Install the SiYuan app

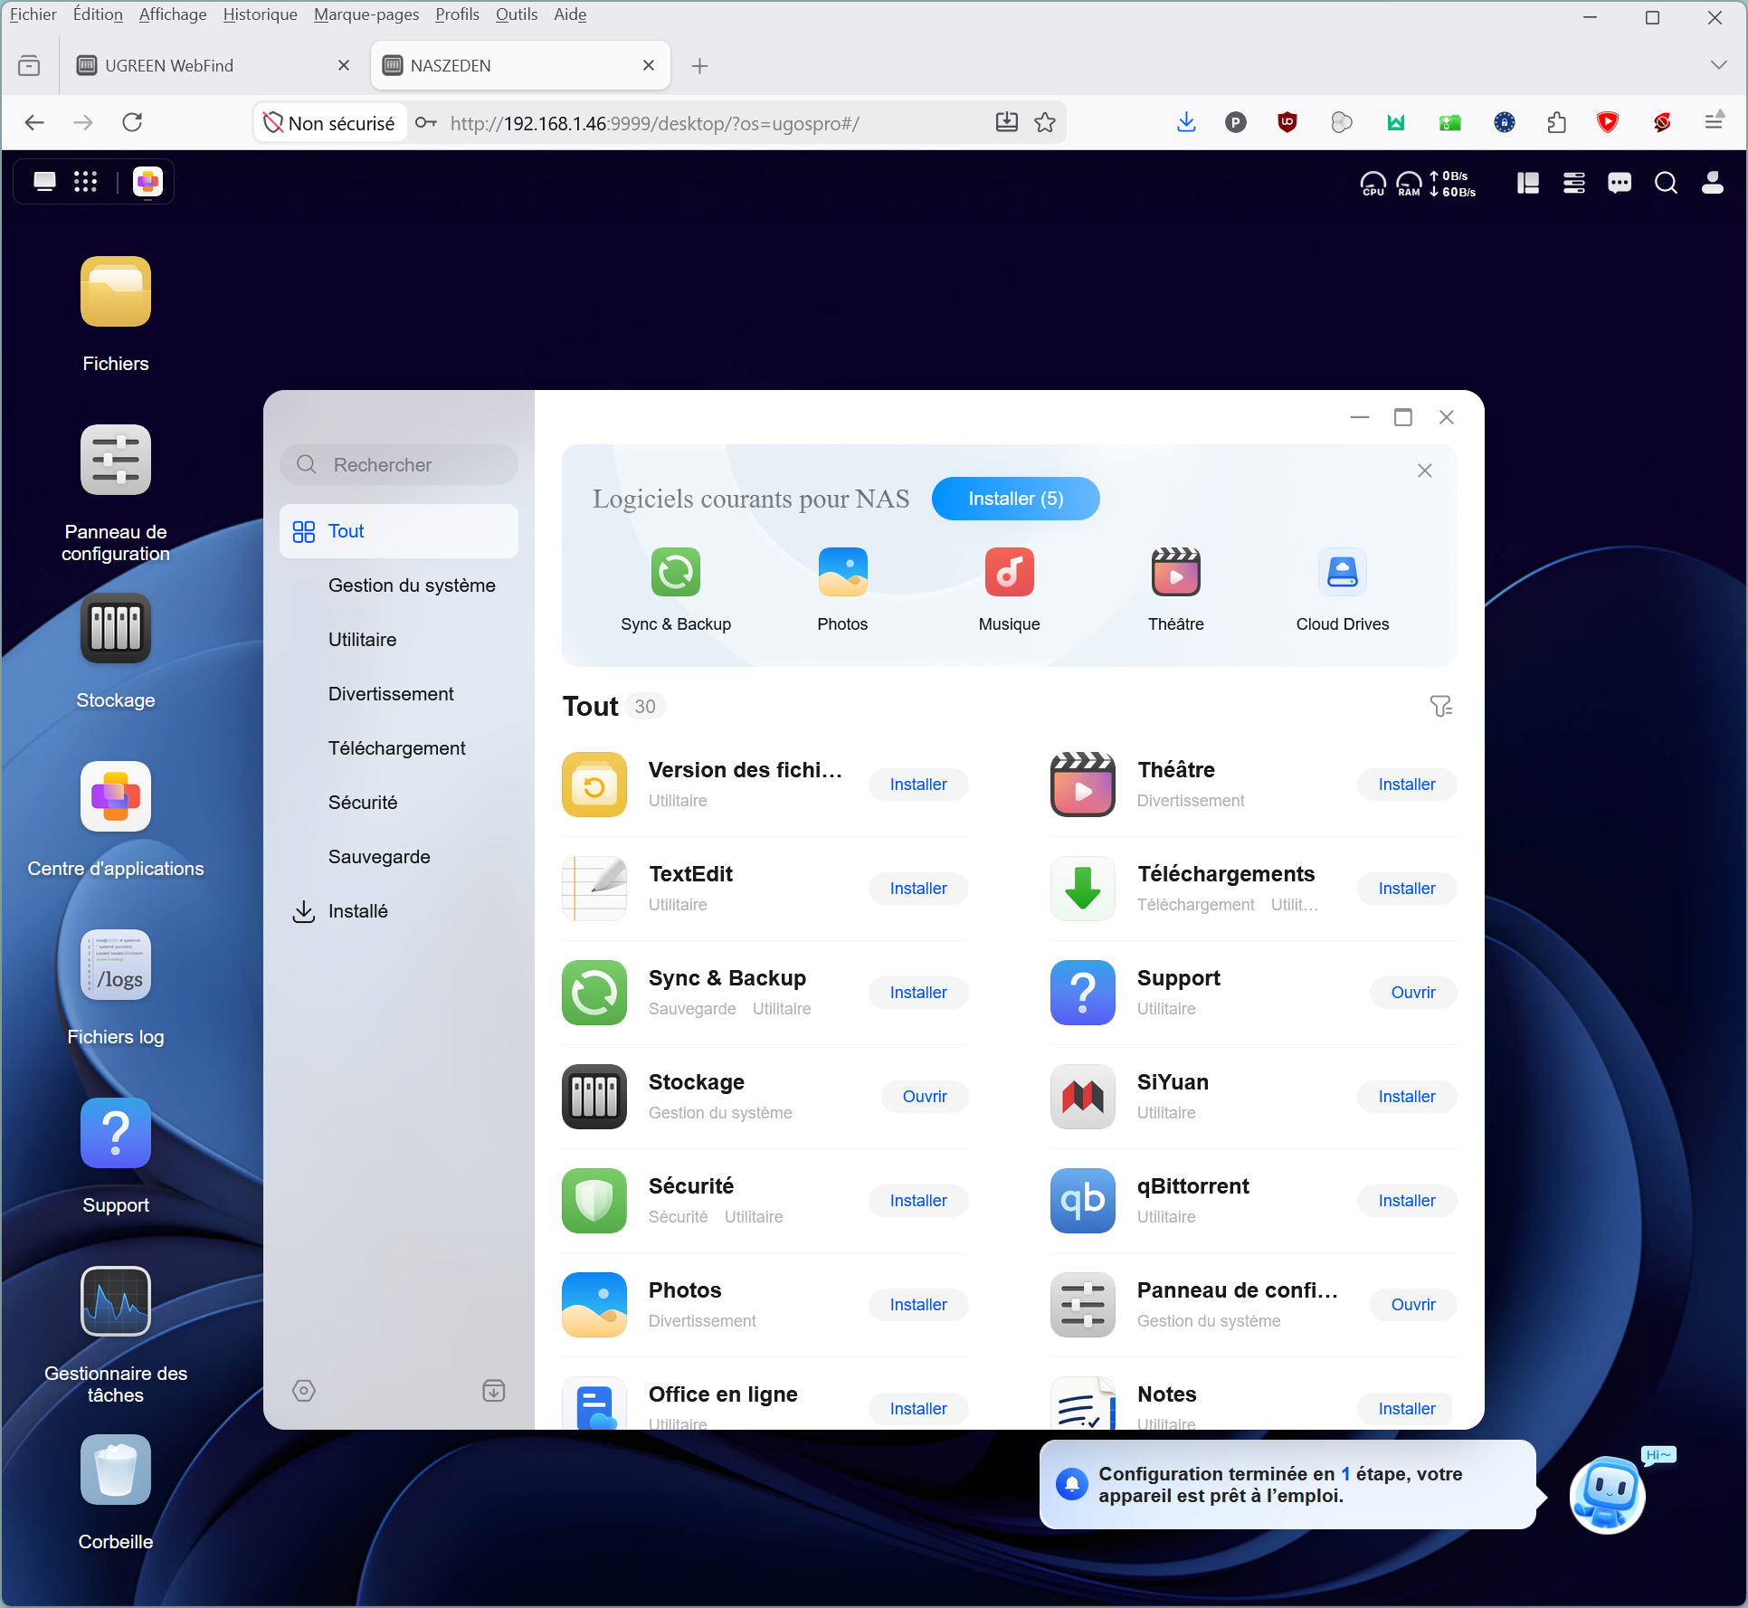click(x=1407, y=1097)
